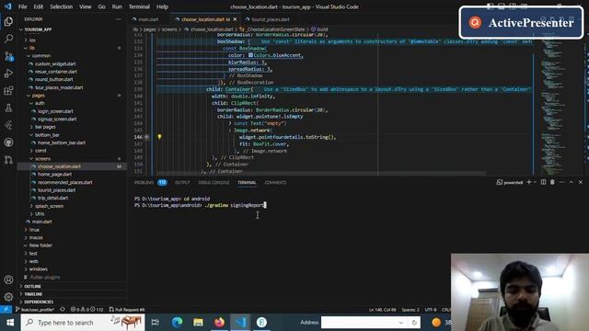This screenshot has height=331, width=589.
Task: Open the Help menu
Action: 162,6
